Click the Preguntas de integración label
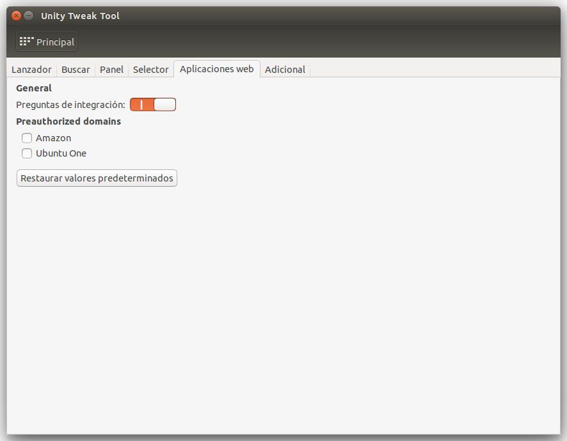 pyautogui.click(x=70, y=105)
